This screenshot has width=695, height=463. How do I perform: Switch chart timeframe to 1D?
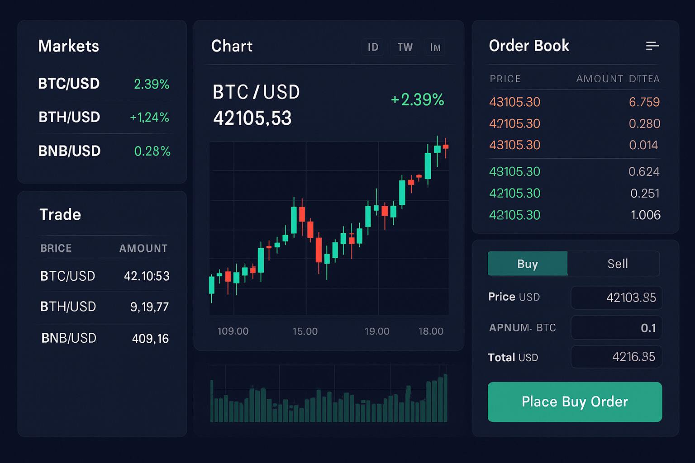(372, 47)
